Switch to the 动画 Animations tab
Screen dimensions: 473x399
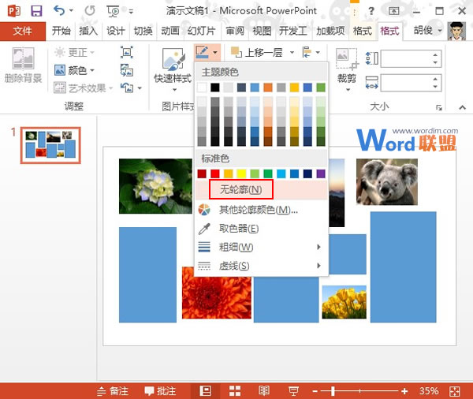[170, 31]
